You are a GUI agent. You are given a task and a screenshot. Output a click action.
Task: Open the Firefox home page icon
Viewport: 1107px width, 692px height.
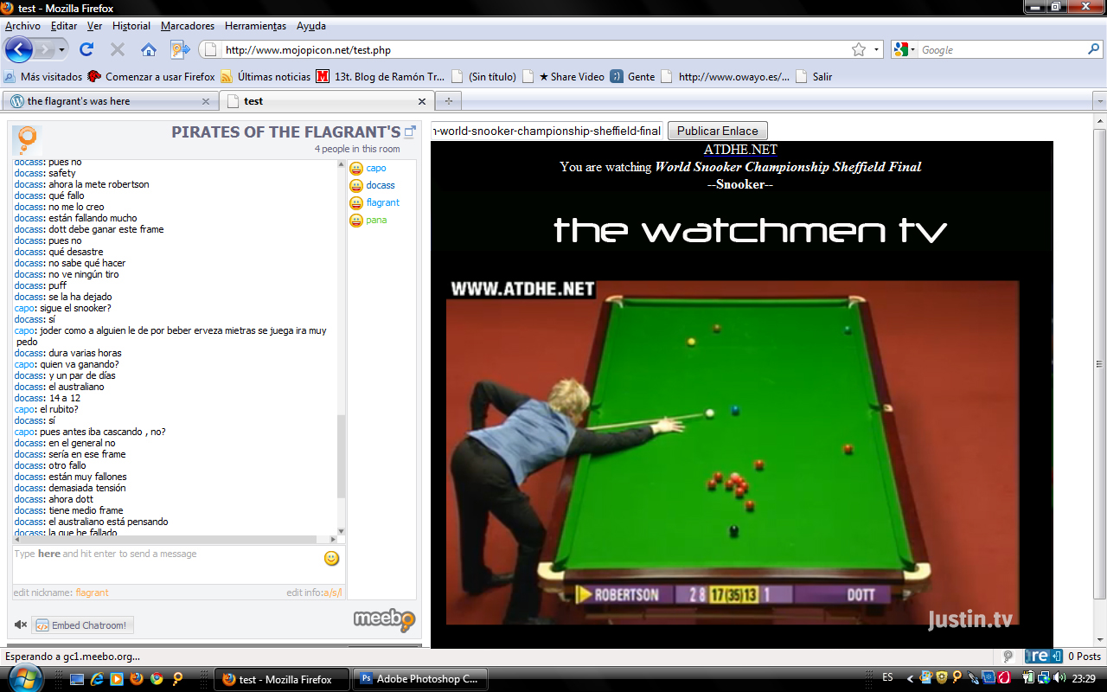149,50
